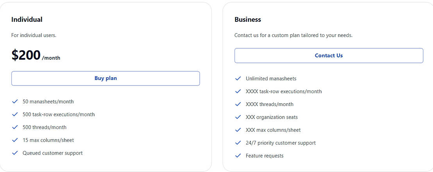Click checkmark next to 15 max columns/sheet
The height and width of the screenshot is (172, 433).
click(x=15, y=140)
